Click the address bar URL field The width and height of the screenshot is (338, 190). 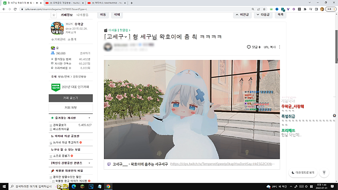tap(136, 9)
